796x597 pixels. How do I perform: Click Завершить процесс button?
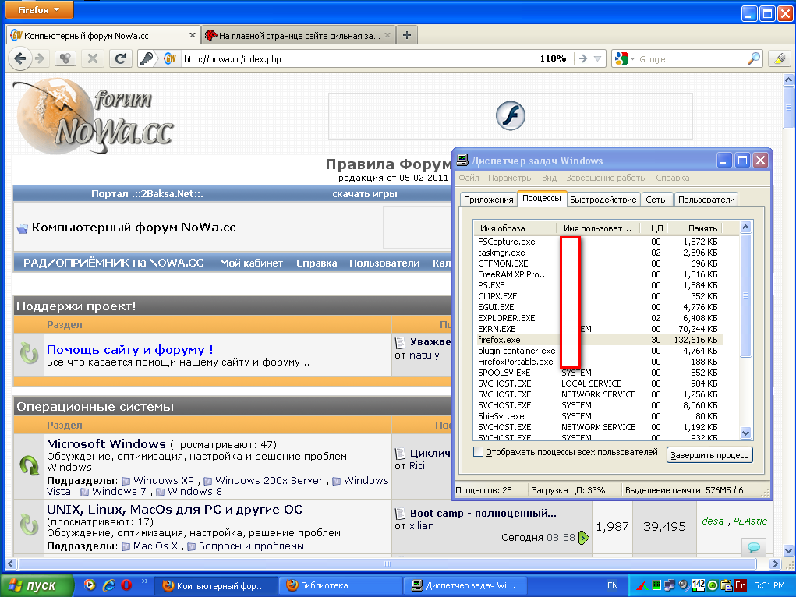[x=709, y=455]
